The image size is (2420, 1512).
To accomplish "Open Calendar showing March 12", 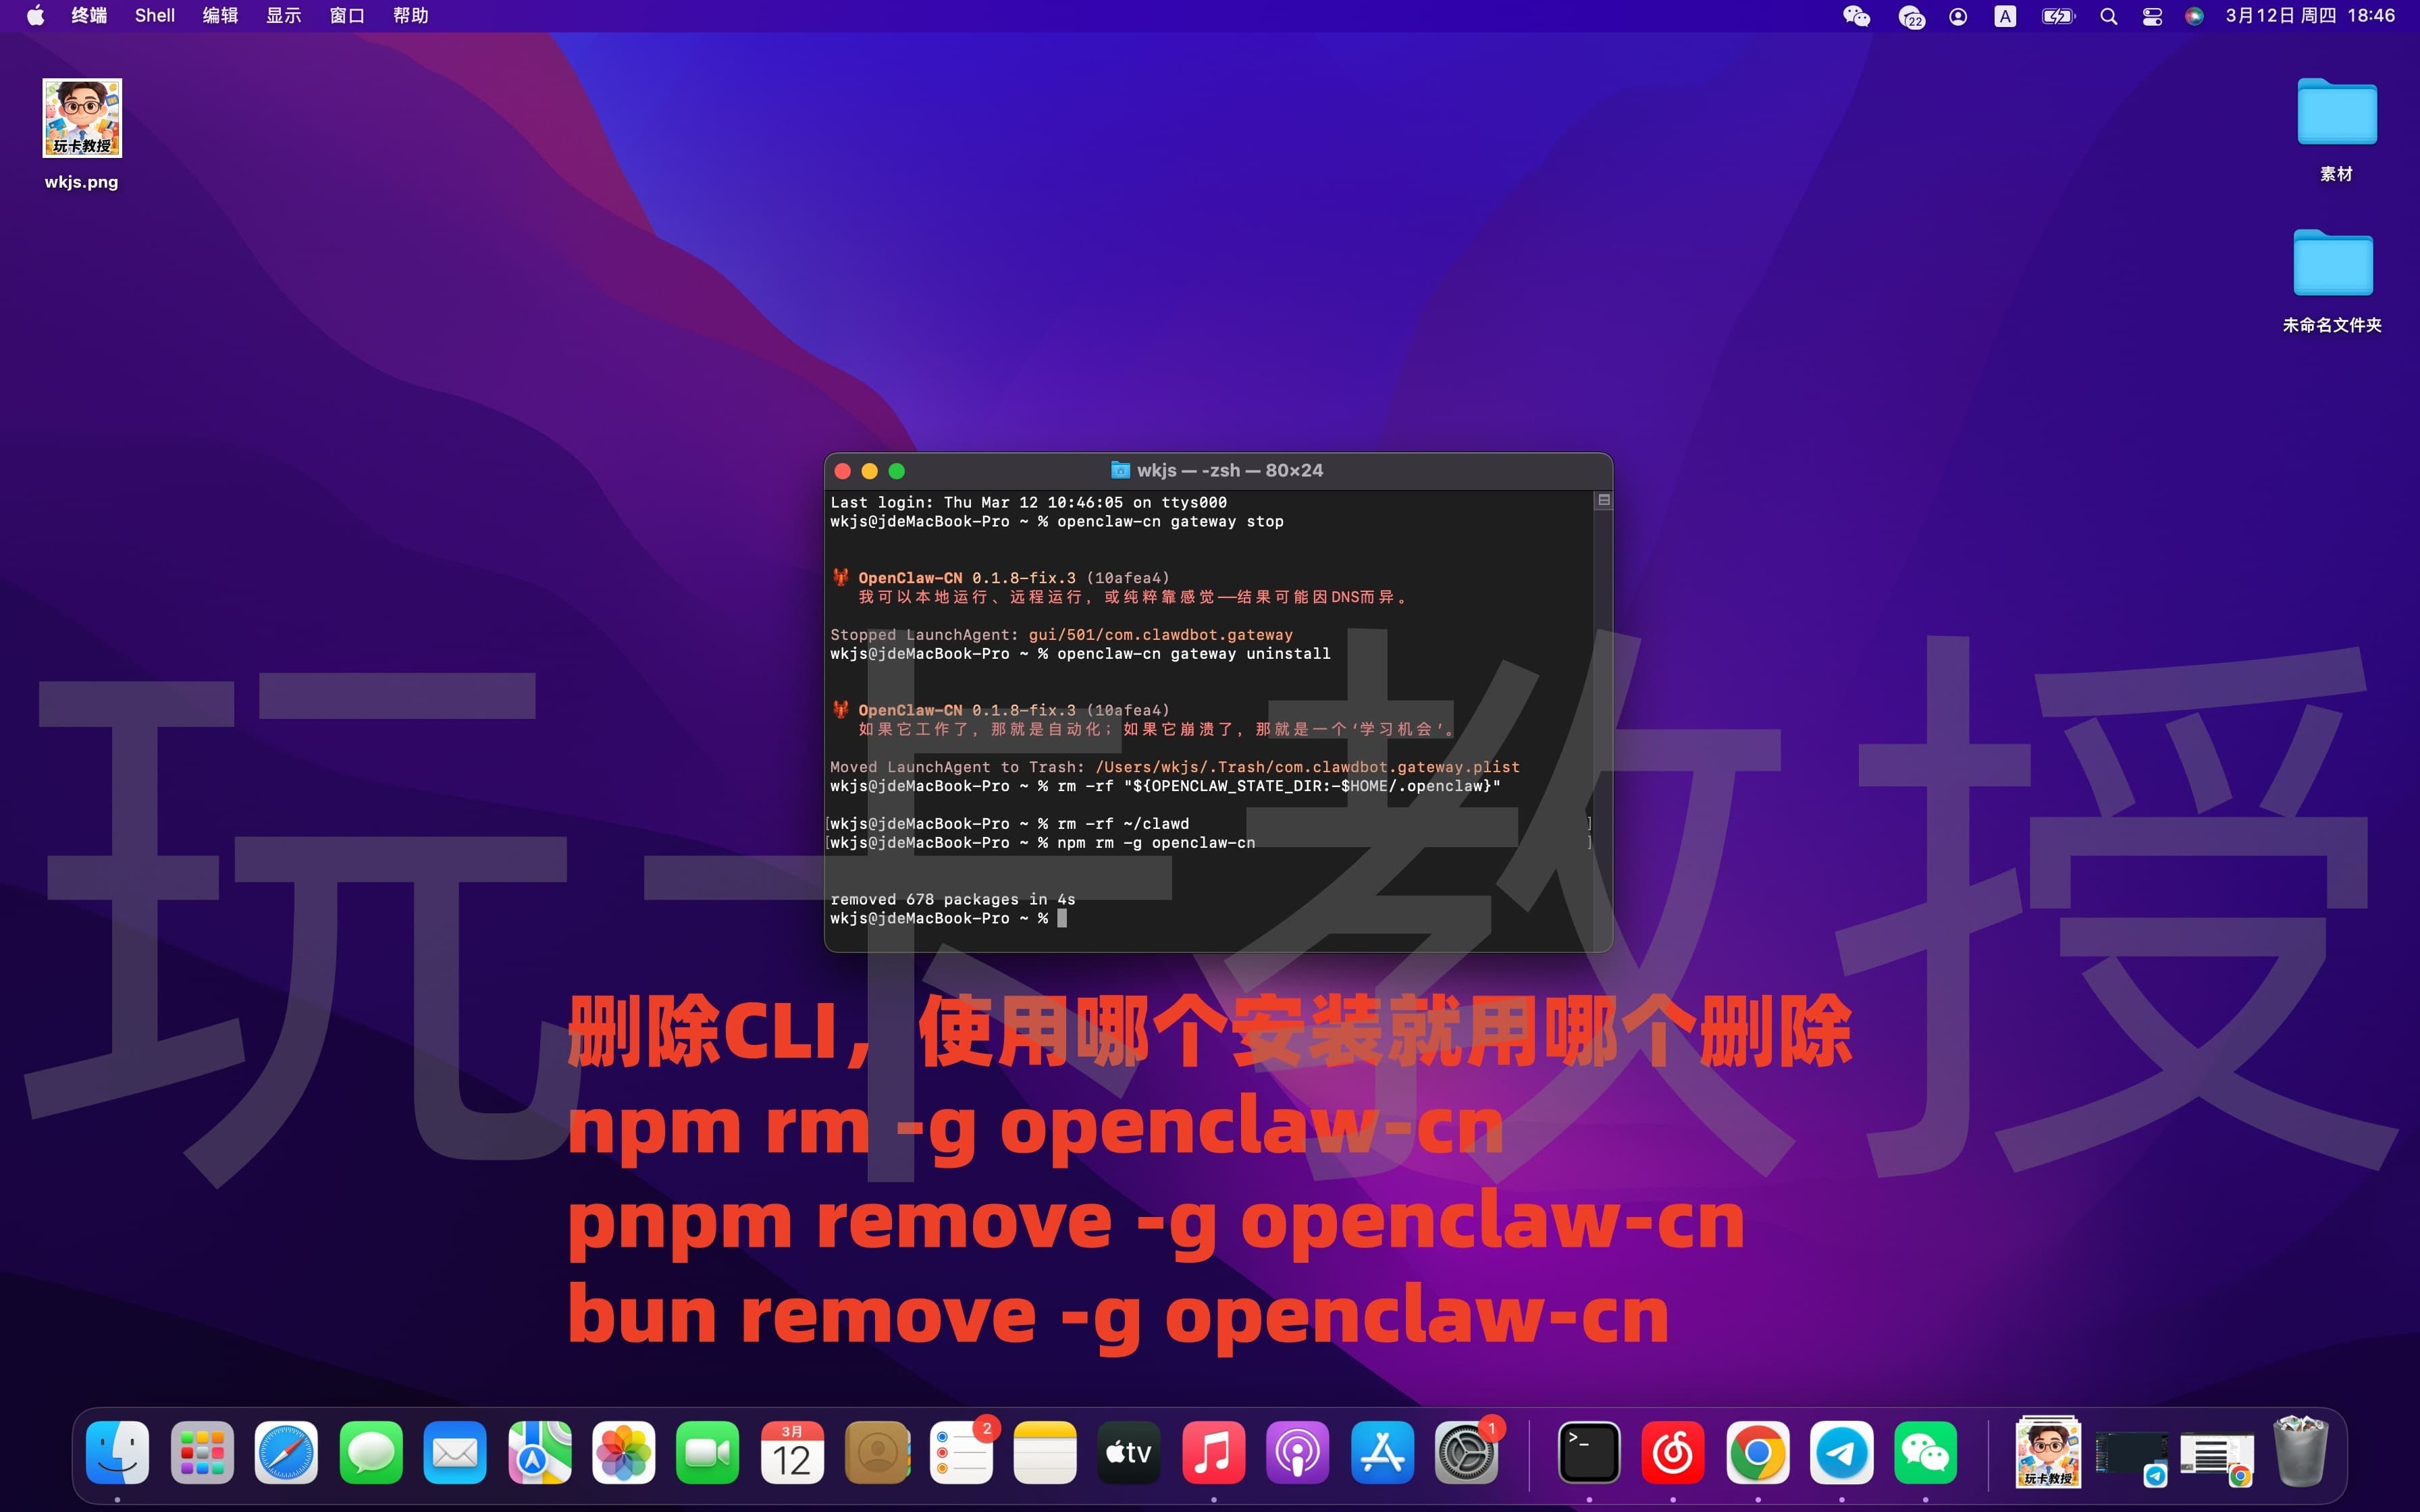I will pos(791,1452).
